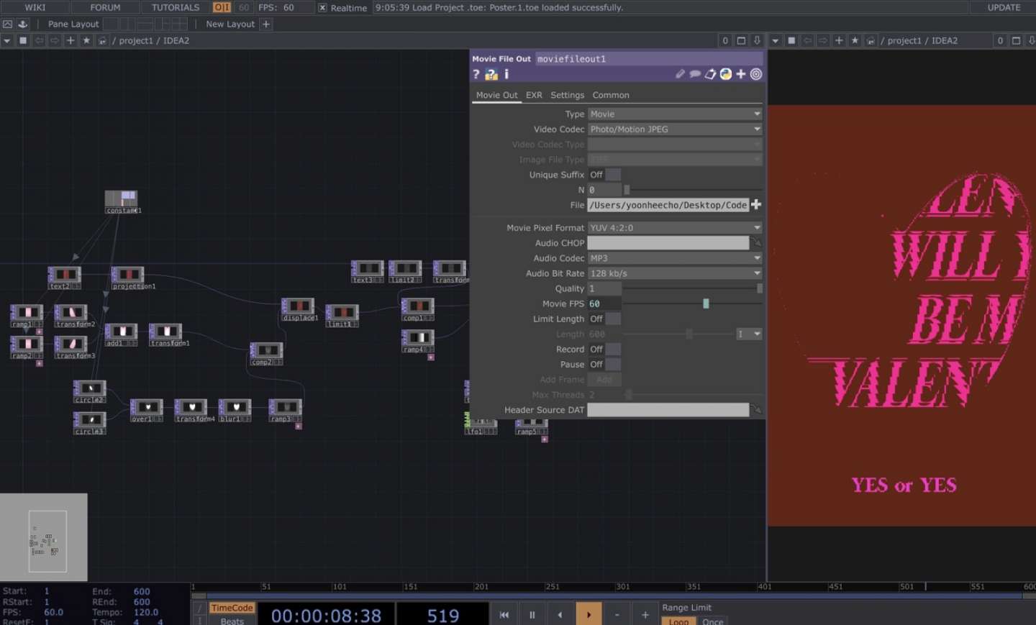1036x625 pixels.
Task: Open TUTORIALS from top bar
Action: click(x=176, y=7)
